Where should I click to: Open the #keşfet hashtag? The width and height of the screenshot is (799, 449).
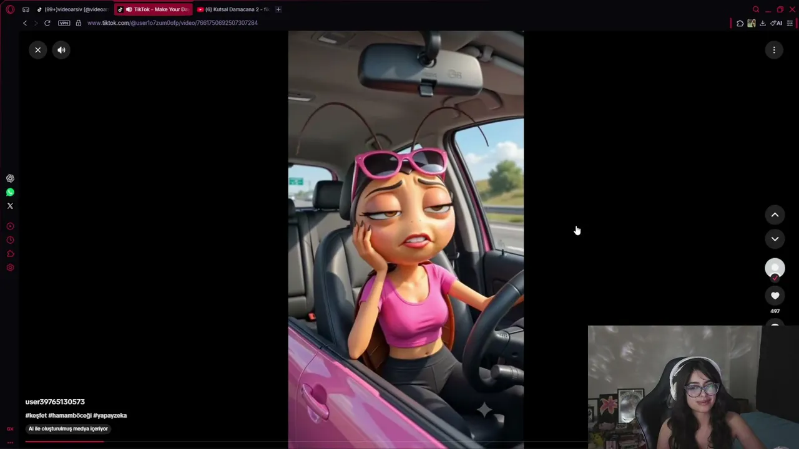pos(36,415)
